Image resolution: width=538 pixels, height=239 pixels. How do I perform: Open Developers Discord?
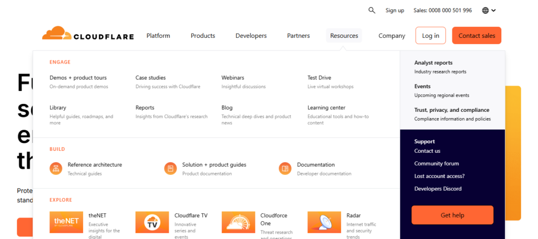coord(438,189)
